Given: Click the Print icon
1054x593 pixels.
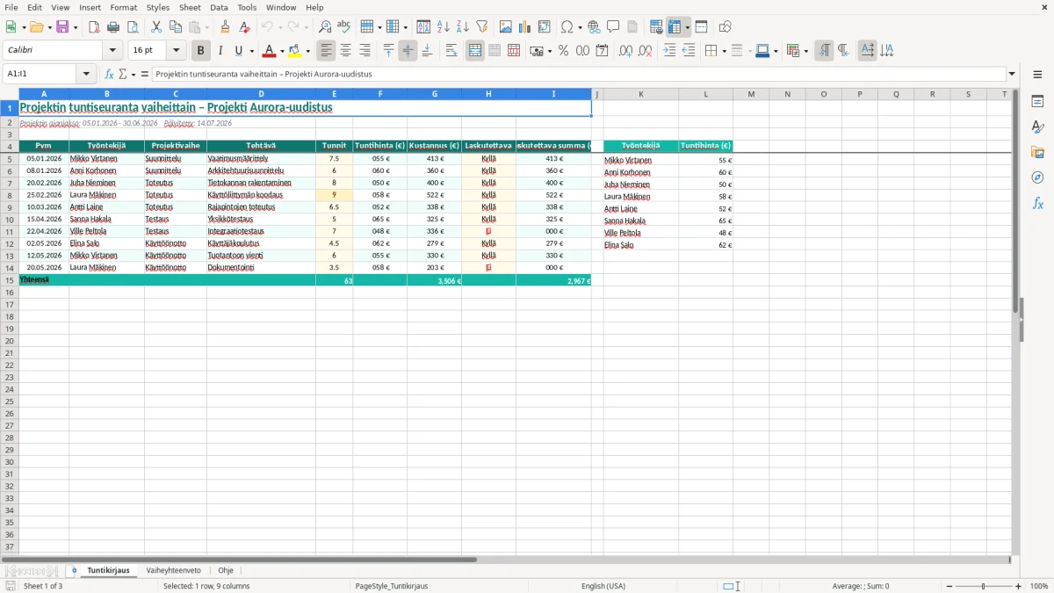Looking at the screenshot, I should [x=113, y=27].
